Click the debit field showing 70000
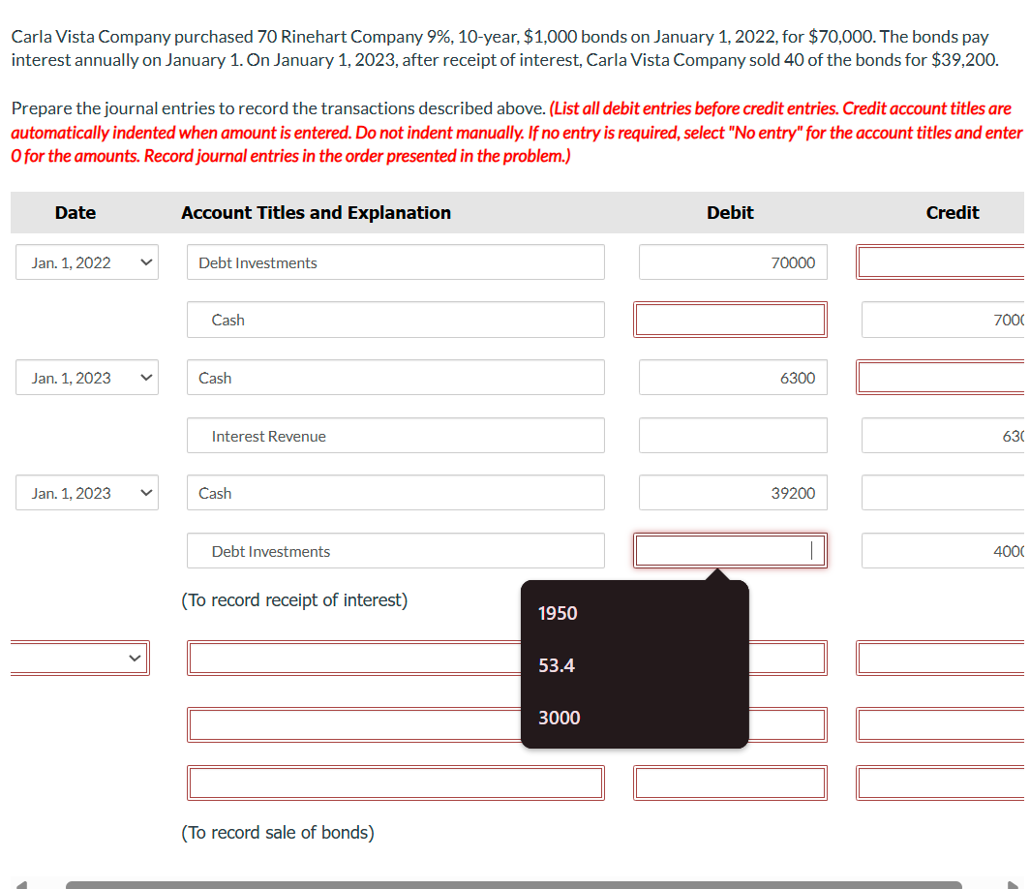 coord(733,261)
